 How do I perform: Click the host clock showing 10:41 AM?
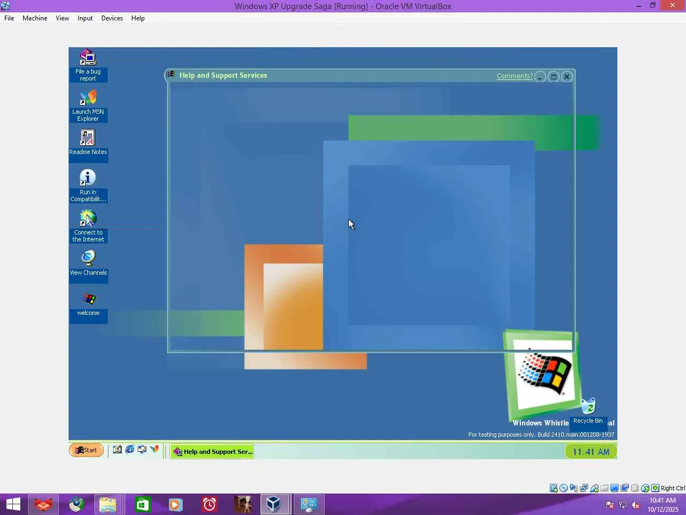663,505
